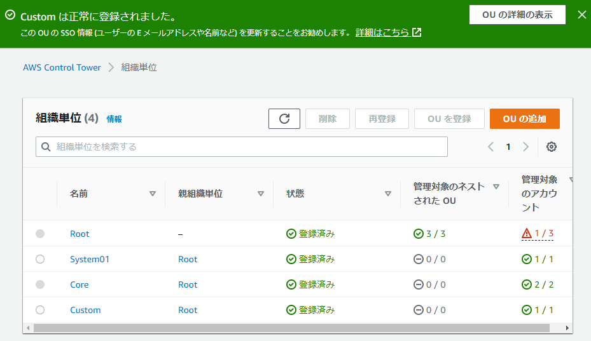Click 登録済み status in Custom row
591x341 pixels.
click(310, 310)
